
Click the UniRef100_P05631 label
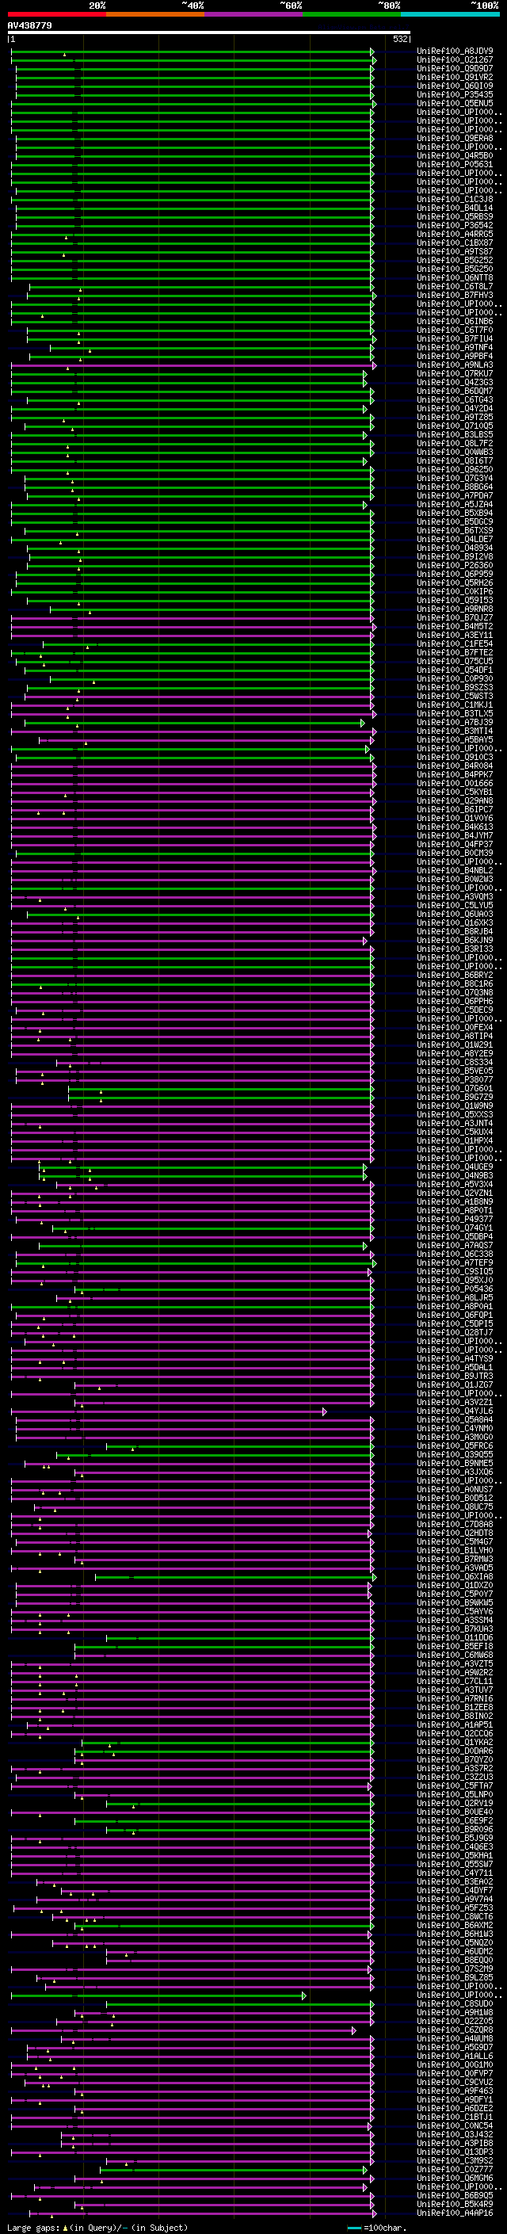tap(455, 165)
